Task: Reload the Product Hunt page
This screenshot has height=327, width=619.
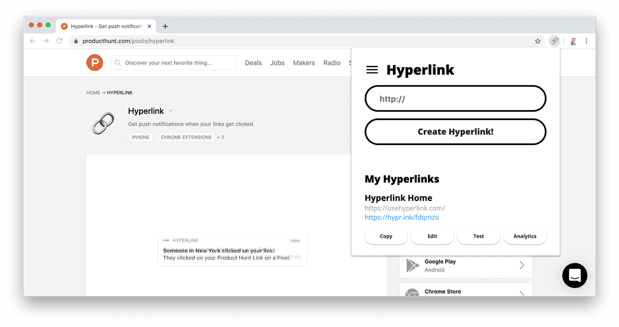Action: (x=60, y=41)
